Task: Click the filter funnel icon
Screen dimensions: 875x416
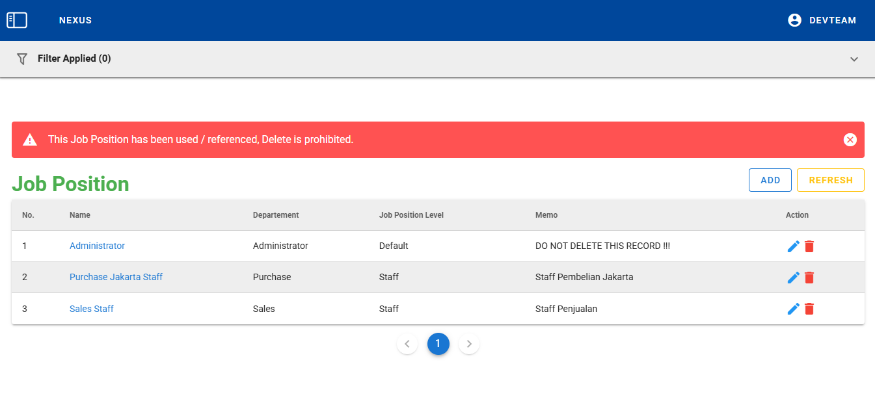Action: coord(22,58)
